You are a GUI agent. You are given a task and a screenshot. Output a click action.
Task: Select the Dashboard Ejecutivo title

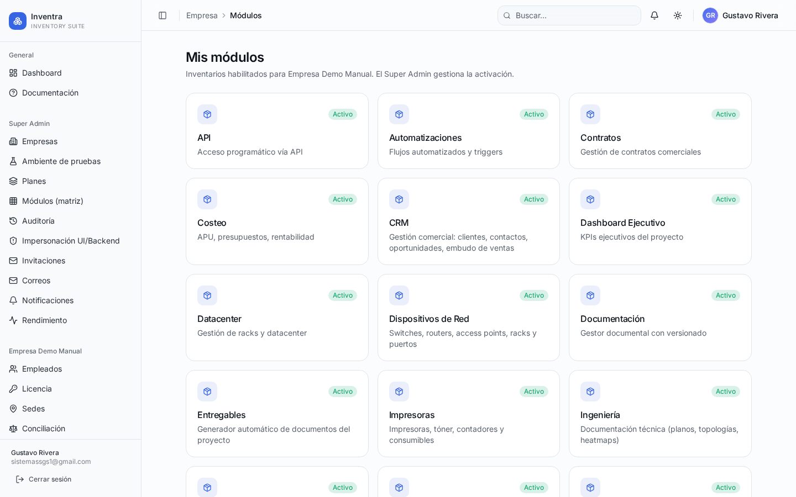pyautogui.click(x=622, y=223)
